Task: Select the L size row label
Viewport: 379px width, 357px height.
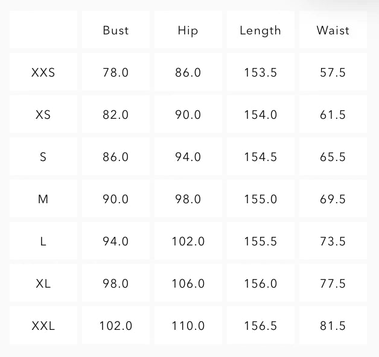Action: [43, 241]
